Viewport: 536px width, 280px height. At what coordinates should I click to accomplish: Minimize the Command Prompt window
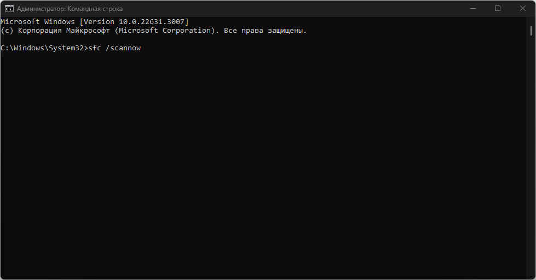click(x=472, y=9)
